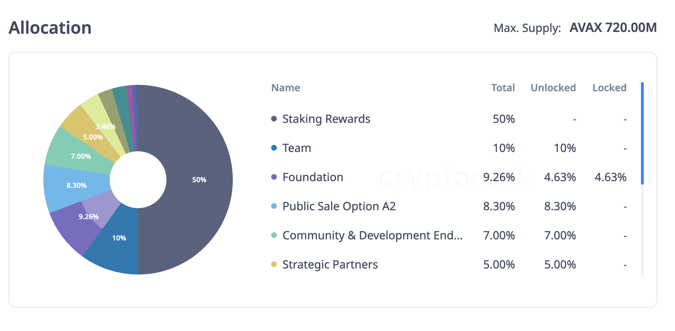Click the Team 10% unlocked value
The width and height of the screenshot is (675, 331).
click(565, 148)
